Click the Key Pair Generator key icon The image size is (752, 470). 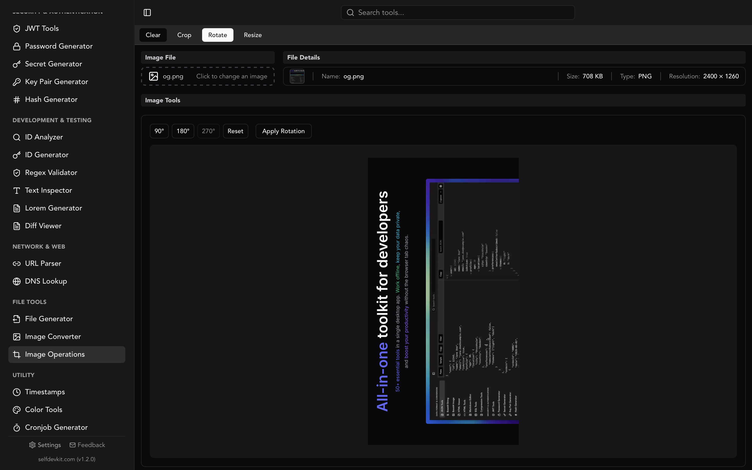tap(17, 82)
